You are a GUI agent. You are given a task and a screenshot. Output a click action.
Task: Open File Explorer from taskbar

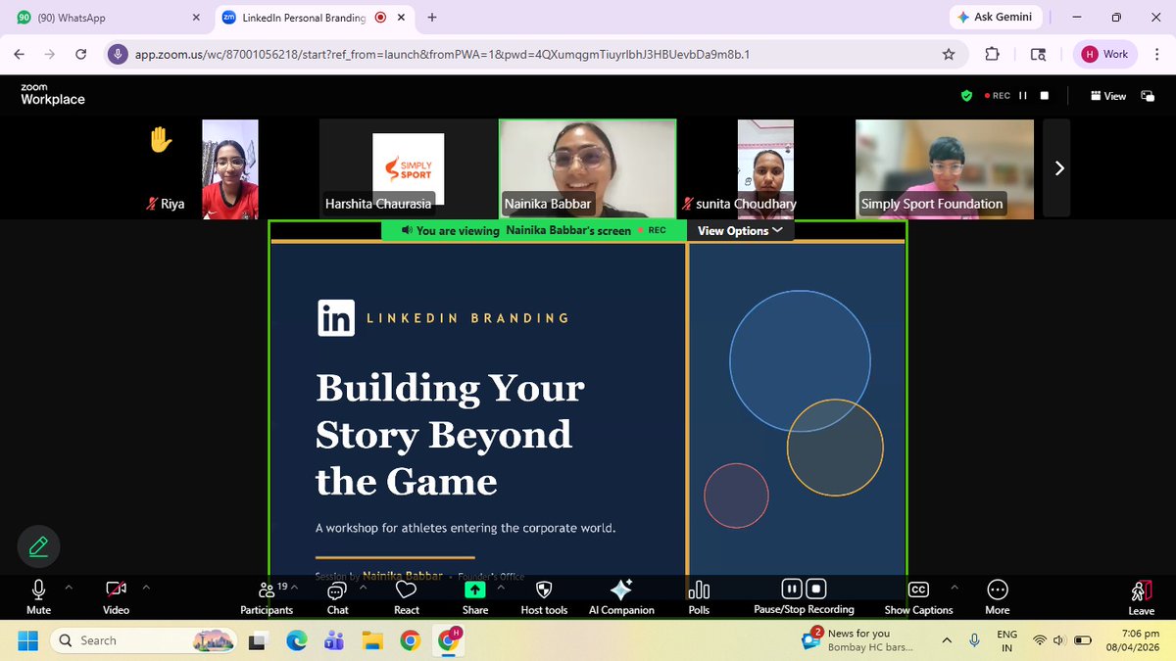372,640
